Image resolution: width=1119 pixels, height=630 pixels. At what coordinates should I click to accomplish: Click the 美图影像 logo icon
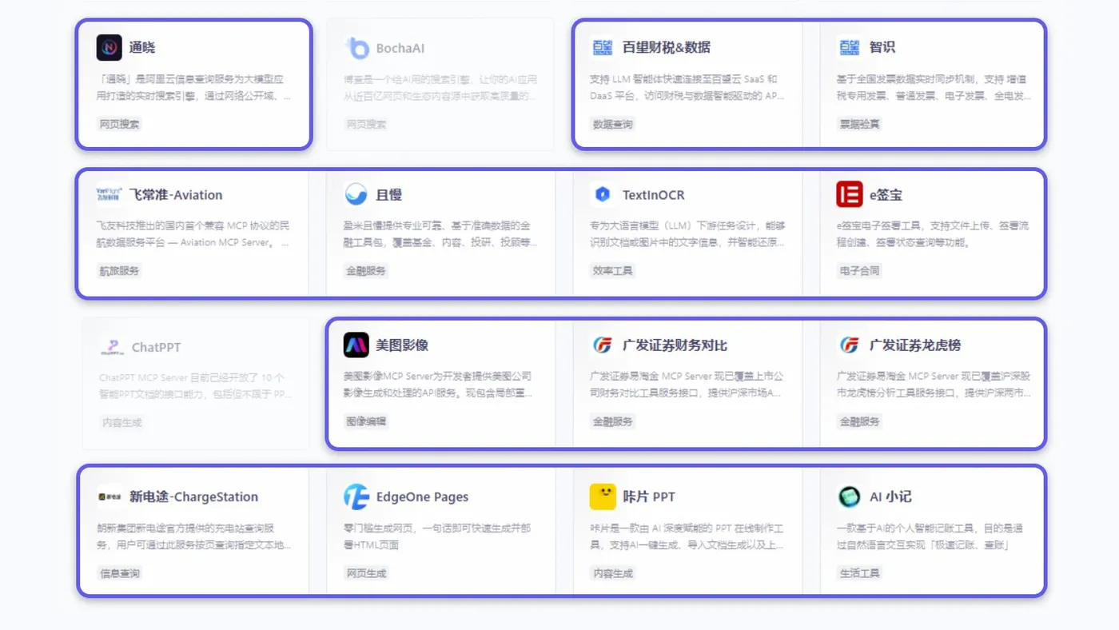(x=356, y=345)
